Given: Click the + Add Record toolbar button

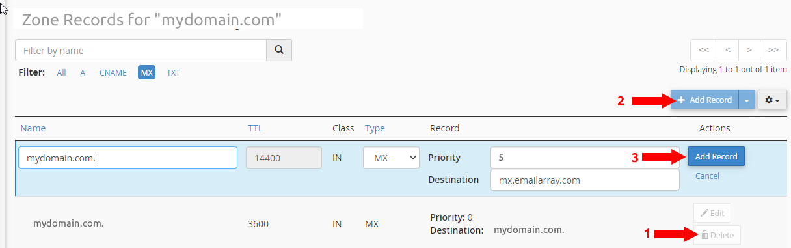Looking at the screenshot, I should click(x=704, y=100).
